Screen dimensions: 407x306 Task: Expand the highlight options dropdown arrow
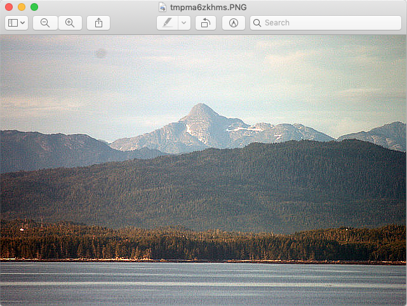click(x=184, y=23)
